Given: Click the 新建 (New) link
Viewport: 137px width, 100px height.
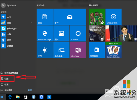Looking at the screenshot, I should click(x=30, y=90).
